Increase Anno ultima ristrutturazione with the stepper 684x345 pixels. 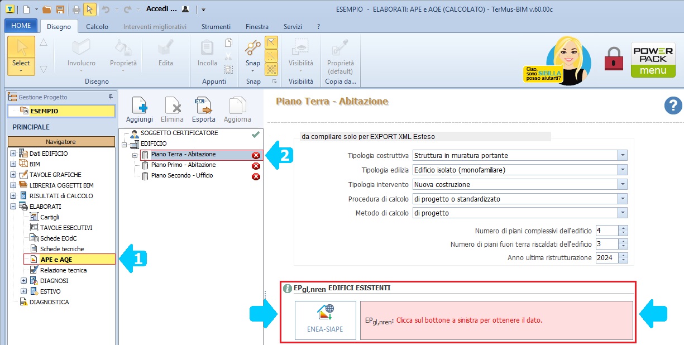tap(624, 255)
